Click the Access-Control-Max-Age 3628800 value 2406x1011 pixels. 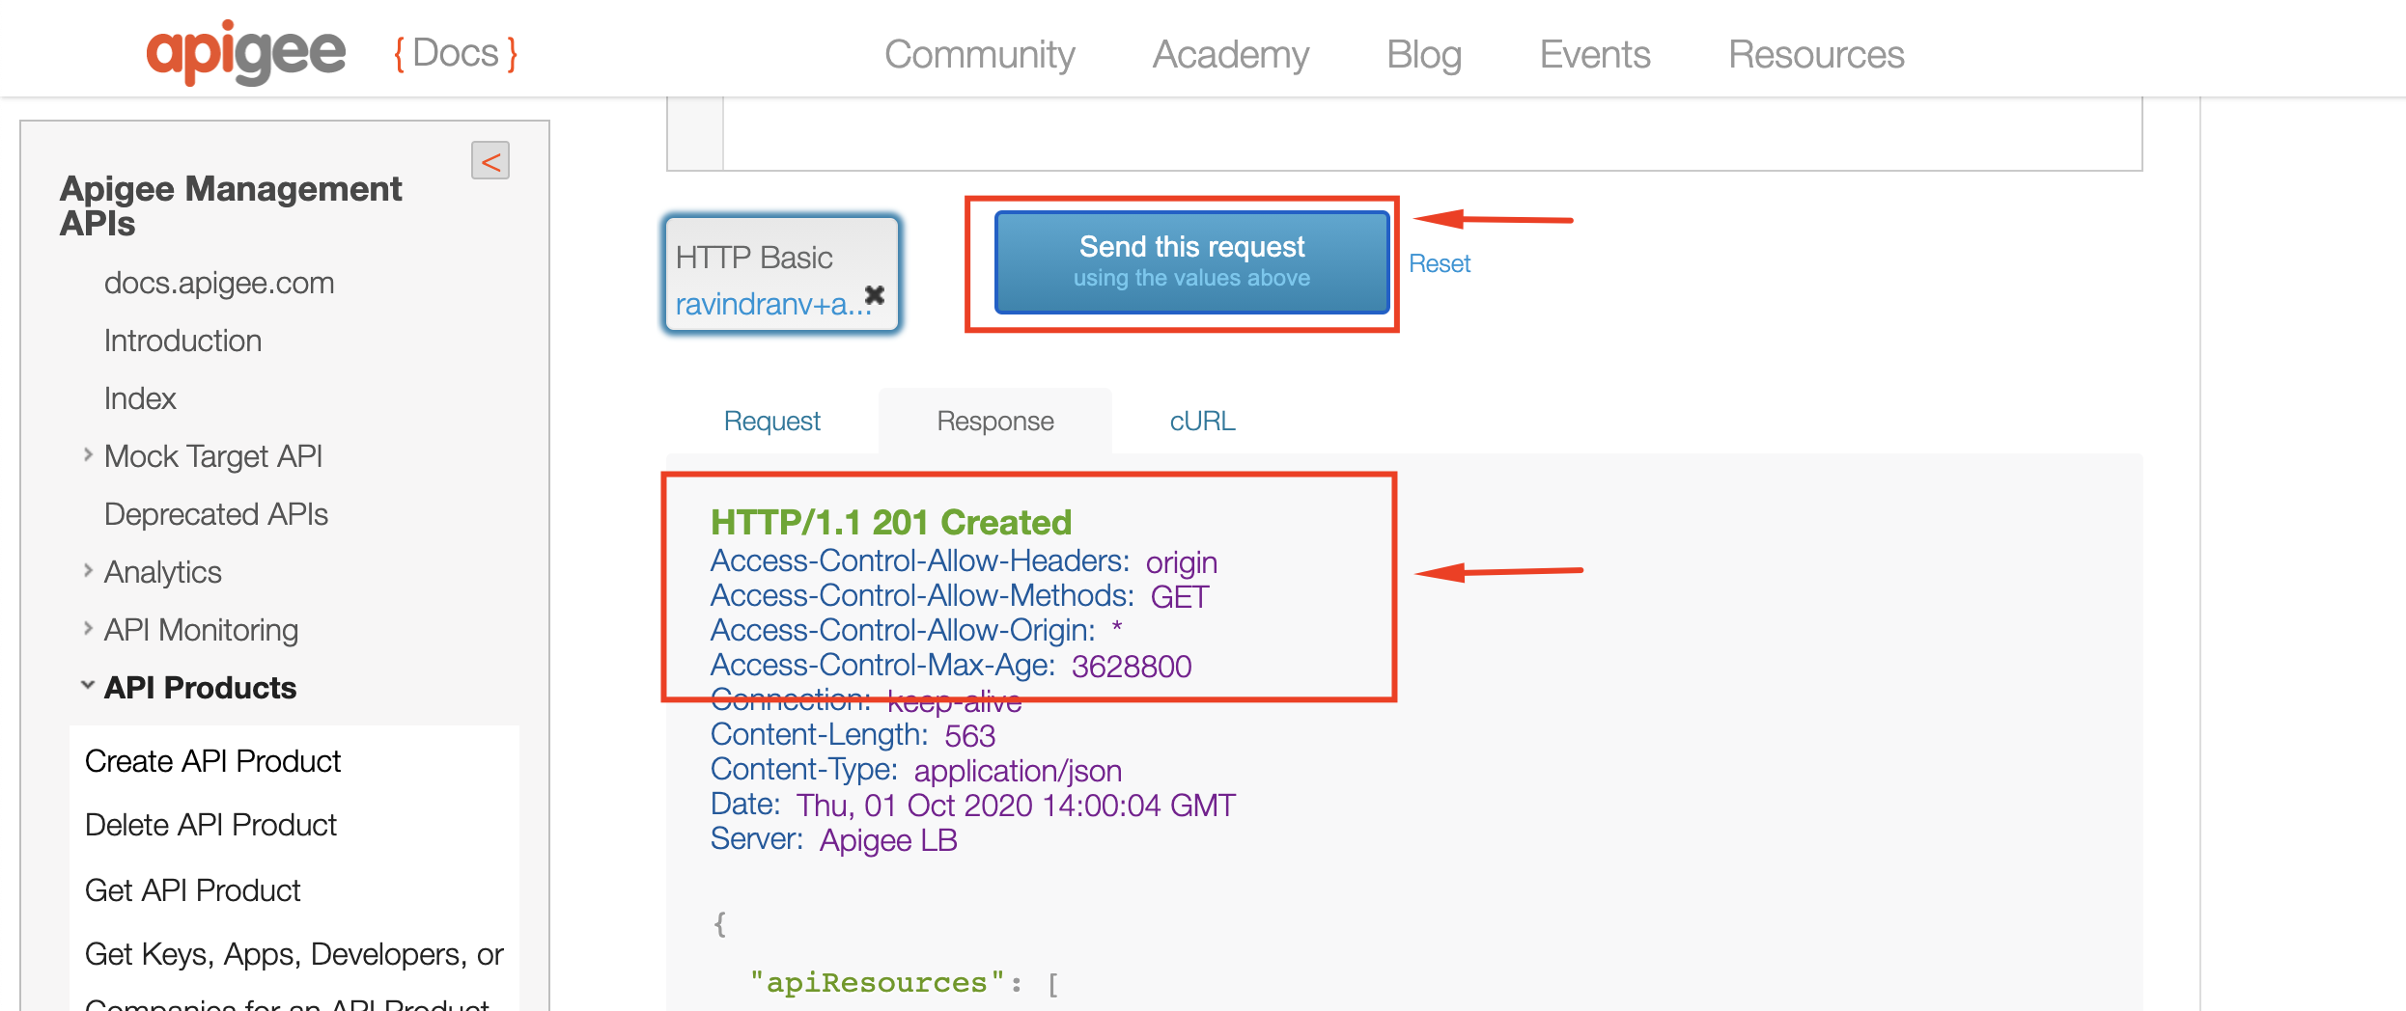[1132, 666]
